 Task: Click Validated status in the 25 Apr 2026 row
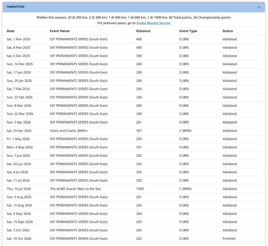230,131
